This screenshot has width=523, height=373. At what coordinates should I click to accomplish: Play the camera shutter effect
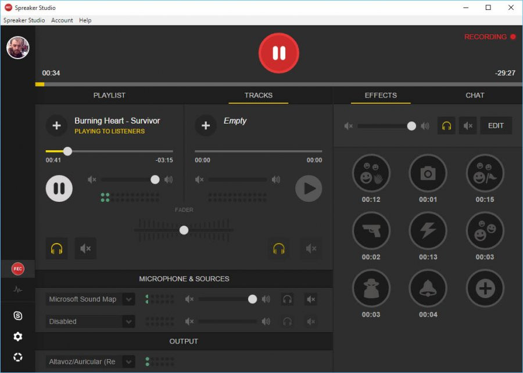[428, 173]
